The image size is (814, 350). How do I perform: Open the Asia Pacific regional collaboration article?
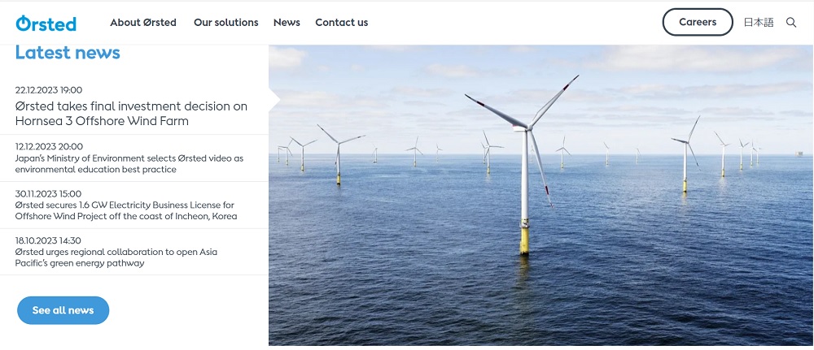[116, 257]
